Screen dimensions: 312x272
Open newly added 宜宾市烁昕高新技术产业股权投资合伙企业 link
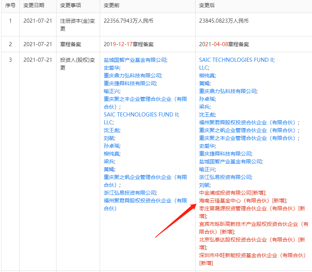pos(254,228)
